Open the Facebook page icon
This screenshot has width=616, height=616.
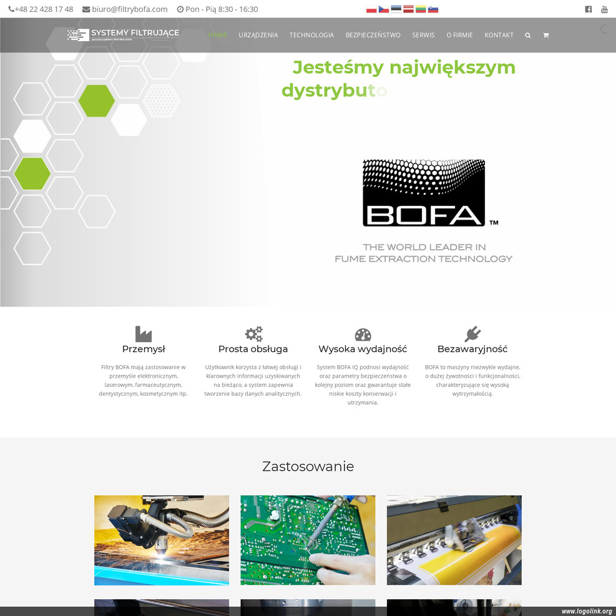click(588, 9)
